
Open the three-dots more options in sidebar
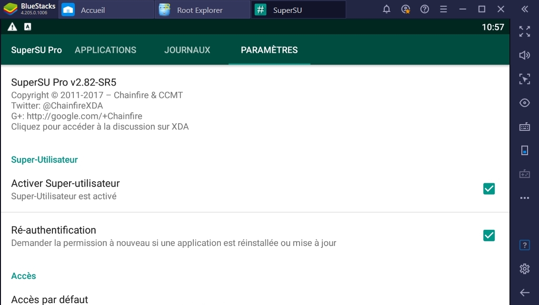point(525,198)
